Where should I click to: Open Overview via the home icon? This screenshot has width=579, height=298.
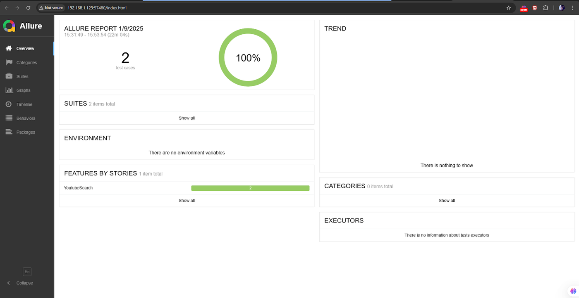pos(9,48)
